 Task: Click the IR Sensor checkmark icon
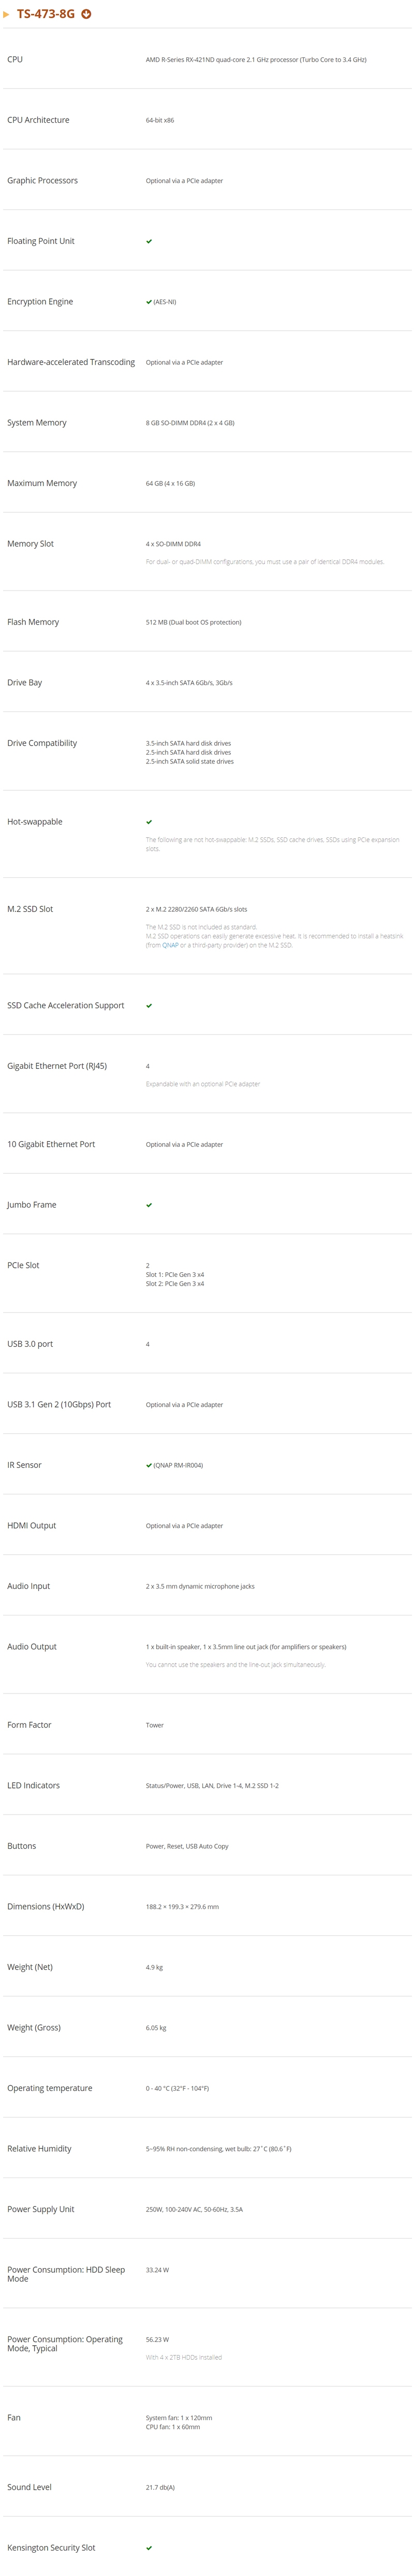(x=149, y=1465)
